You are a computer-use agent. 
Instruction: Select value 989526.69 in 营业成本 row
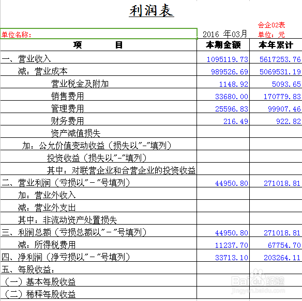pyautogui.click(x=230, y=72)
